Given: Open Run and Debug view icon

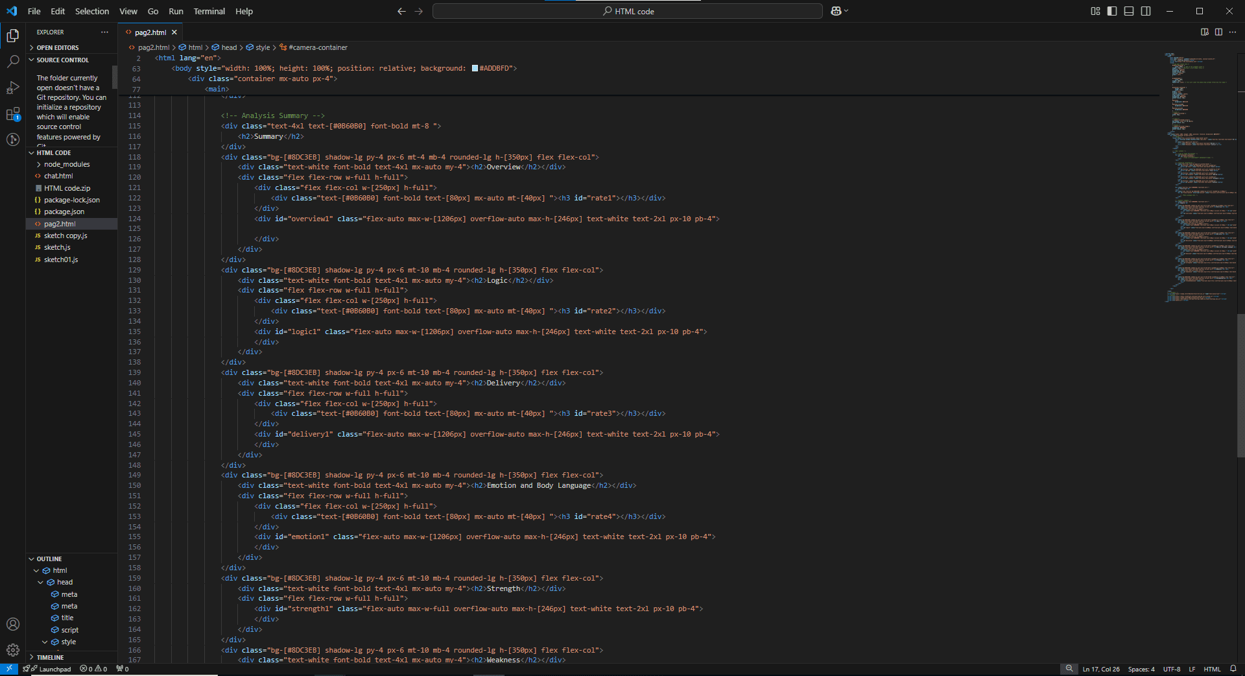Looking at the screenshot, I should [12, 88].
